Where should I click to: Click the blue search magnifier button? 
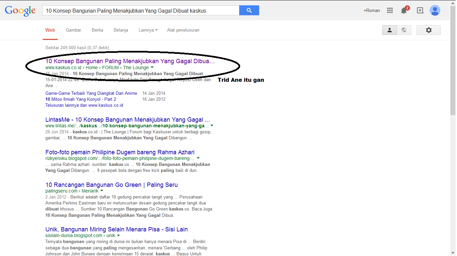tap(249, 10)
